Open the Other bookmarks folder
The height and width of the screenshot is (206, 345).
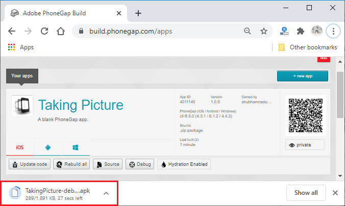click(308, 47)
